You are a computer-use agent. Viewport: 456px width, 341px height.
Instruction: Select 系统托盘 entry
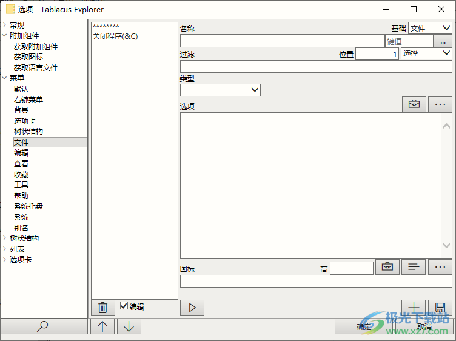pos(29,206)
